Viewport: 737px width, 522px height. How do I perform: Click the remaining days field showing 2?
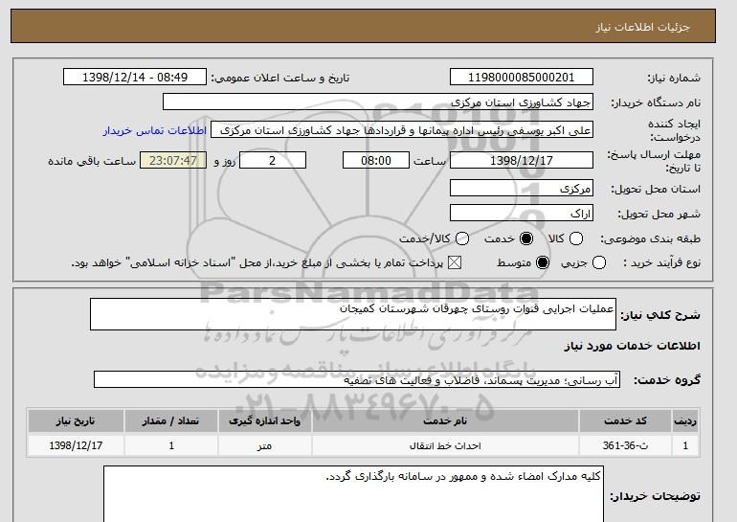pyautogui.click(x=273, y=160)
